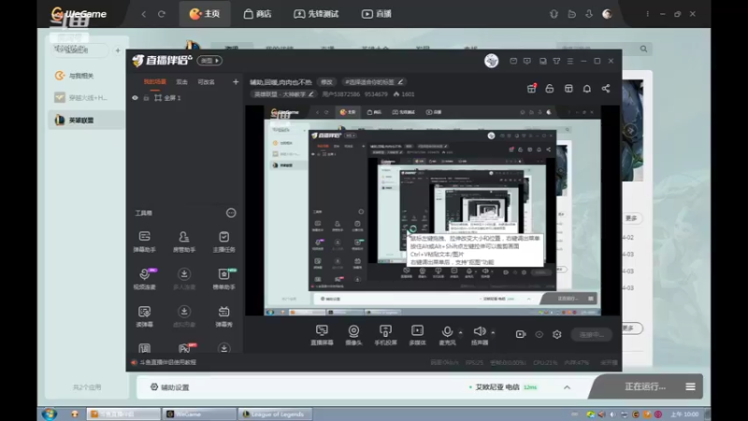This screenshot has height=421, width=748.
Task: Go back in WeGame navigation
Action: tap(144, 14)
